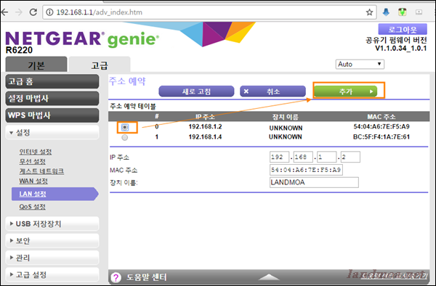This screenshot has height=286, width=436.
Task: Expand the 보안 section
Action: pos(52,241)
